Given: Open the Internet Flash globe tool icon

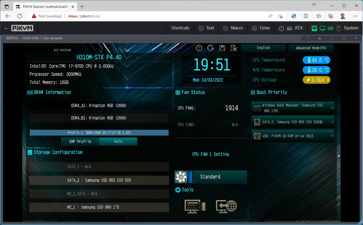Looking at the screenshot, I should pyautogui.click(x=226, y=206).
